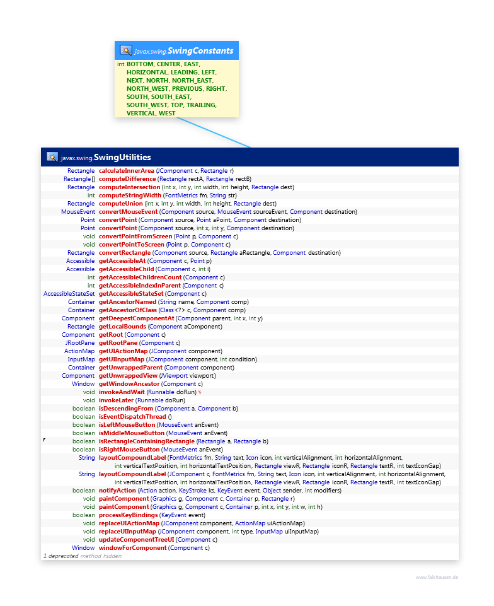Open the invokeAndWait method

point(122,392)
